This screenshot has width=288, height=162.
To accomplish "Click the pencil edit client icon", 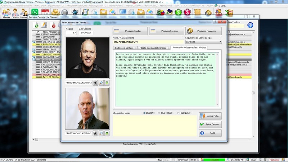I will [44, 25].
